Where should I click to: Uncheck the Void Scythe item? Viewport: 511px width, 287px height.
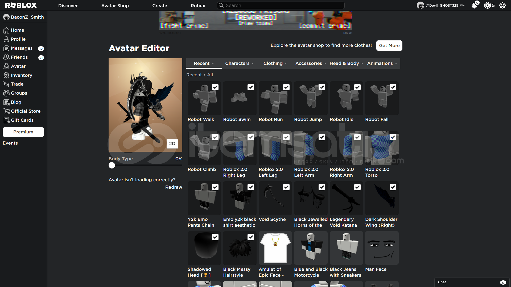pos(286,187)
